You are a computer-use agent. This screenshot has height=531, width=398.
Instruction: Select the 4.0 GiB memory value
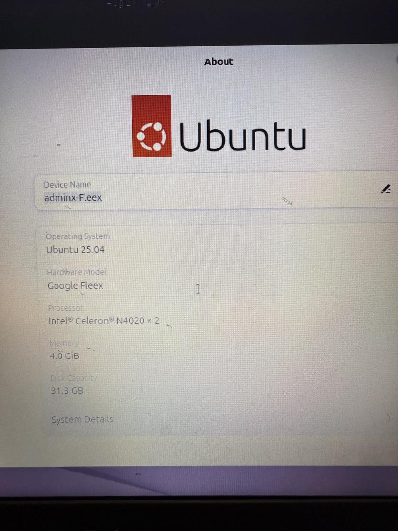point(64,356)
